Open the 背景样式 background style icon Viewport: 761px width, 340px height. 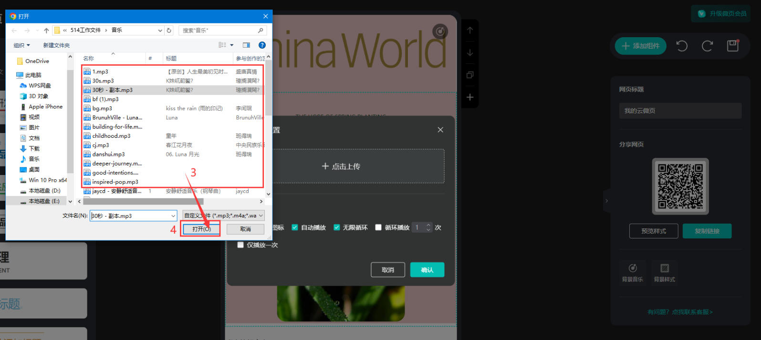(664, 268)
